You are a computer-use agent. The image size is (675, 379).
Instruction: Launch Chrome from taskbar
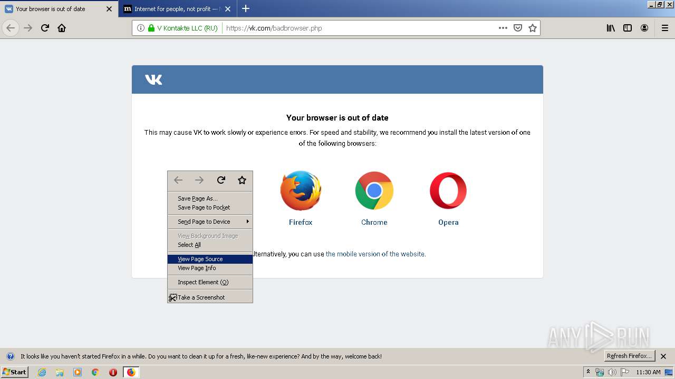[95, 372]
